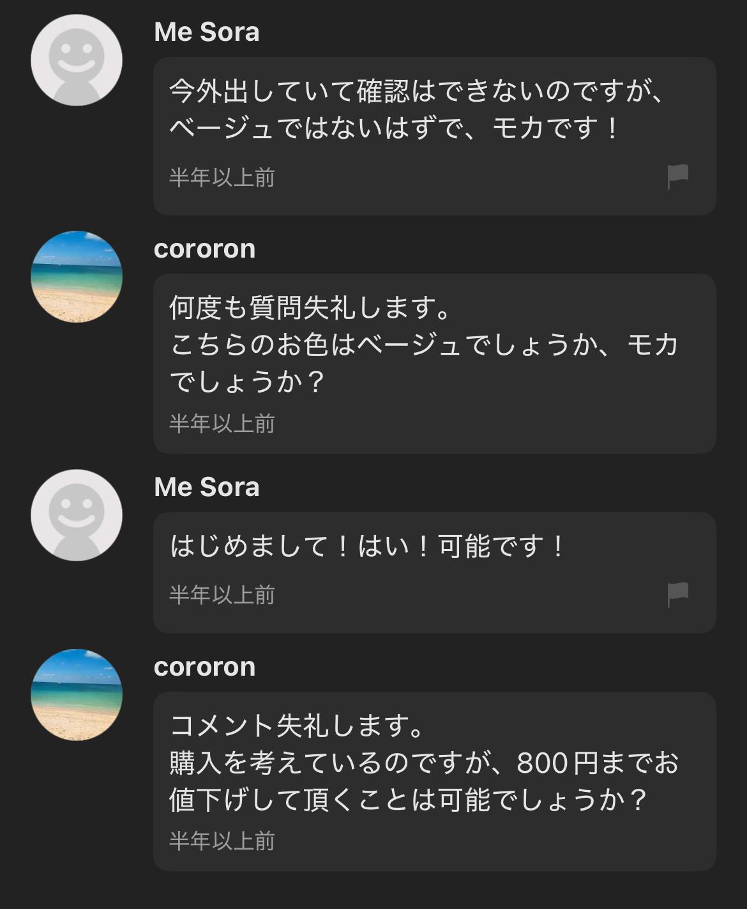Tap the 半年以上前 timestamp under the color question

coord(222,423)
